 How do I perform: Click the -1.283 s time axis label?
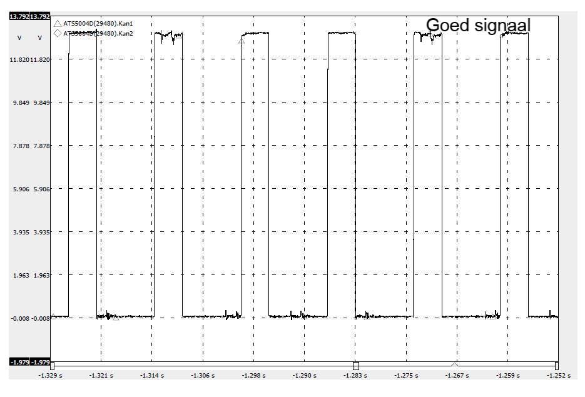click(355, 376)
